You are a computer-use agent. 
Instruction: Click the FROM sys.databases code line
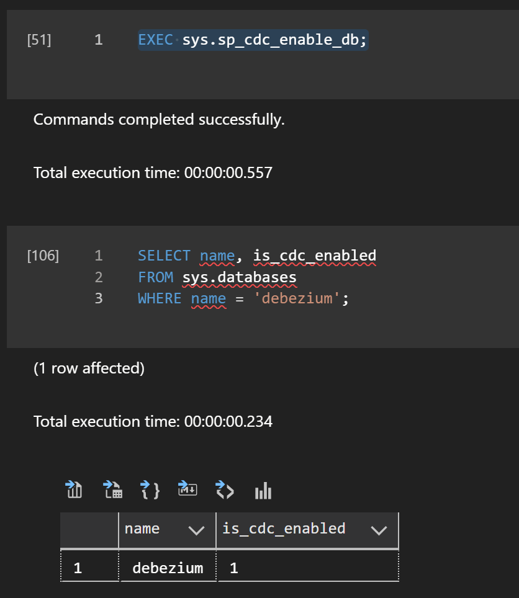tap(217, 277)
